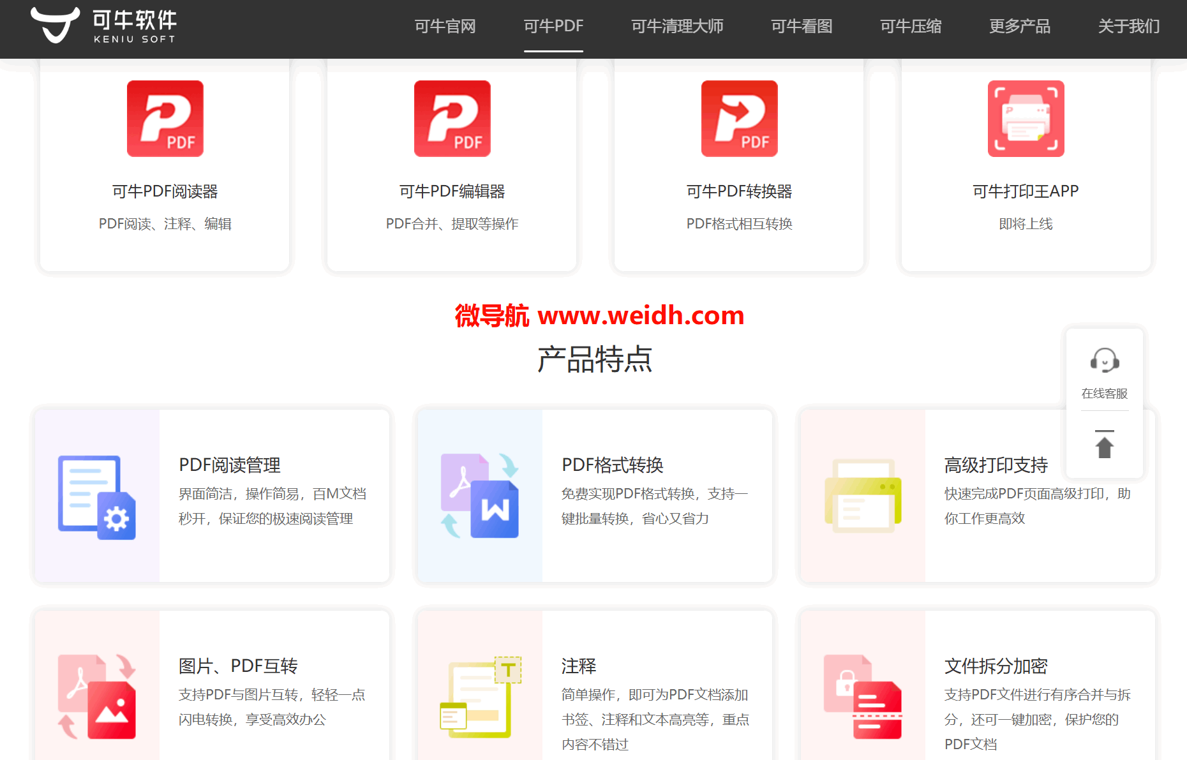Click the PDF阅读管理 document gear icon
This screenshot has height=760, width=1187.
tap(97, 497)
